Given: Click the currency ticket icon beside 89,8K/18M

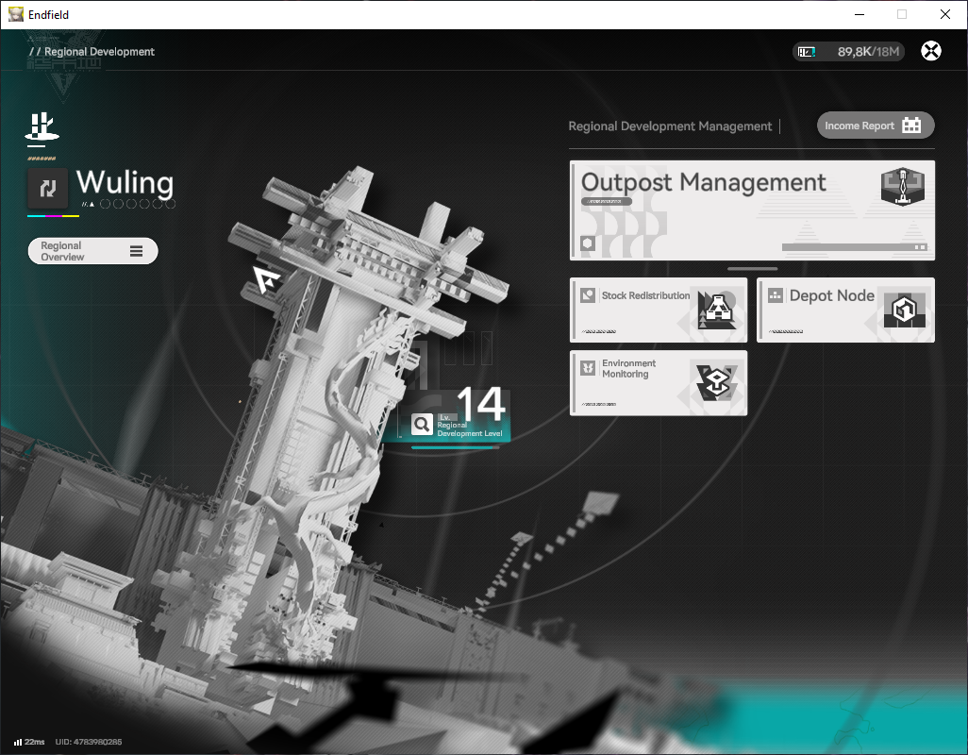Looking at the screenshot, I should (x=807, y=52).
